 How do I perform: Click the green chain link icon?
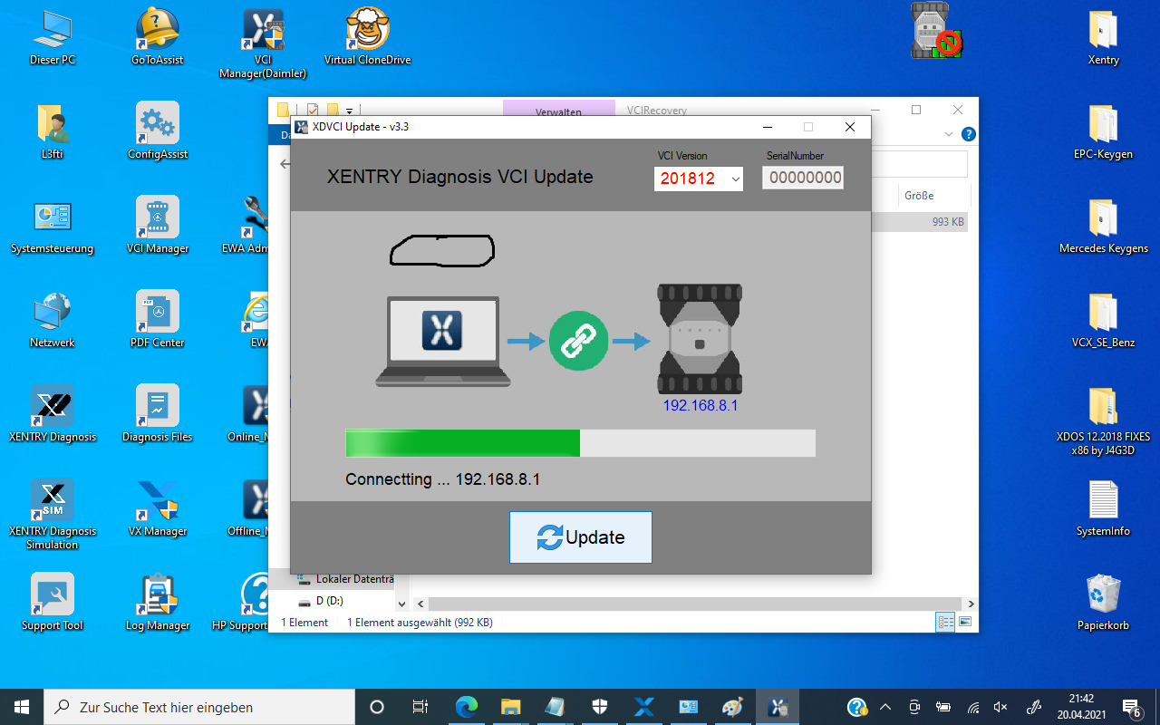coord(578,341)
